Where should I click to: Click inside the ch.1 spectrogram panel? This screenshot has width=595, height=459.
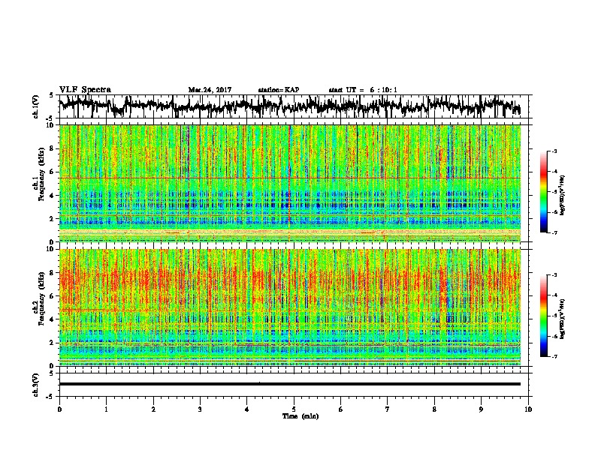[x=290, y=183]
